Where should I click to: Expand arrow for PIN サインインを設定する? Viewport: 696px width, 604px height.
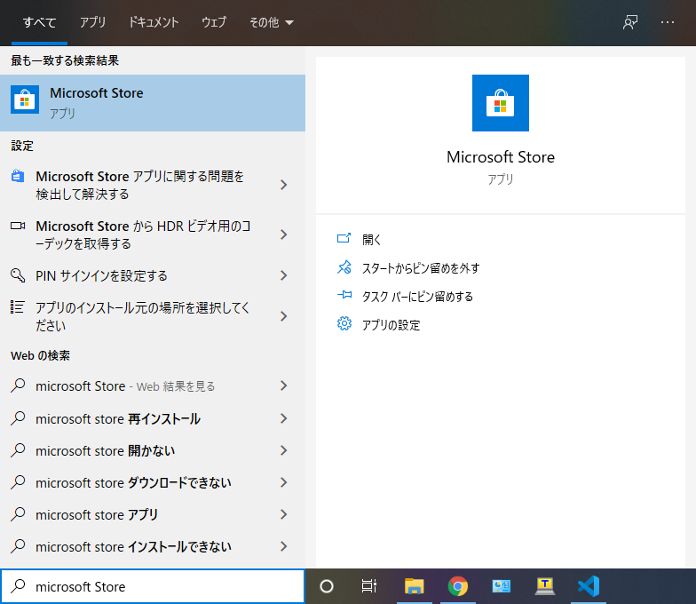pyautogui.click(x=284, y=275)
